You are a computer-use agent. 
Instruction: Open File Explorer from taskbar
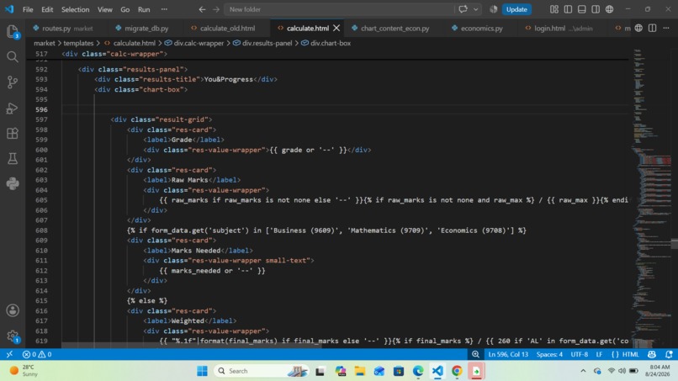pyautogui.click(x=359, y=371)
